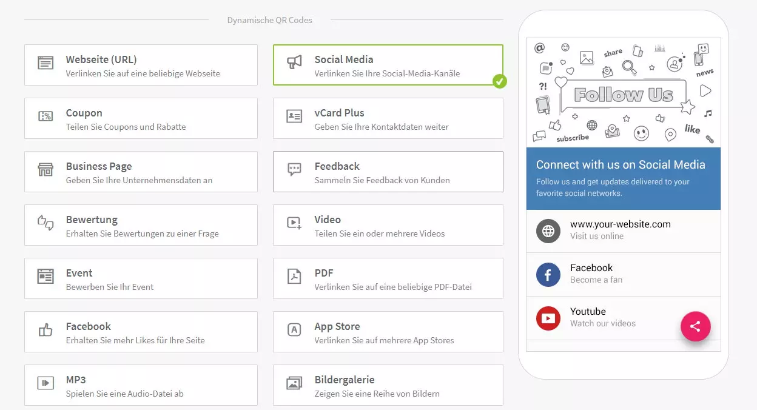Click the Social Media megaphone icon
This screenshot has height=410, width=757.
pyautogui.click(x=294, y=62)
